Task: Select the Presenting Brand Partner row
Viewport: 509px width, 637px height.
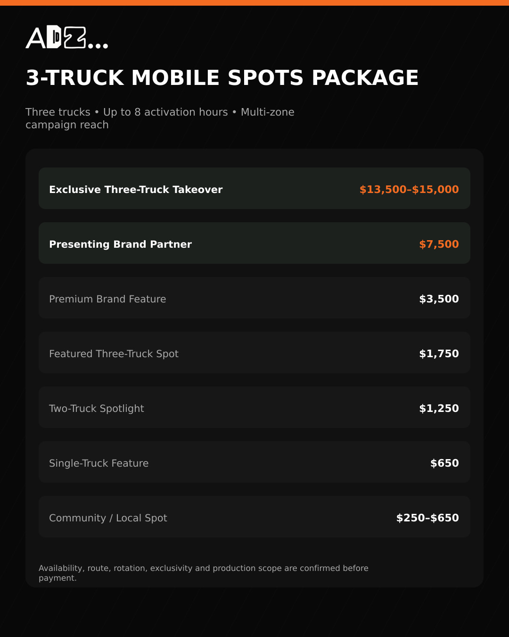Action: tap(254, 243)
